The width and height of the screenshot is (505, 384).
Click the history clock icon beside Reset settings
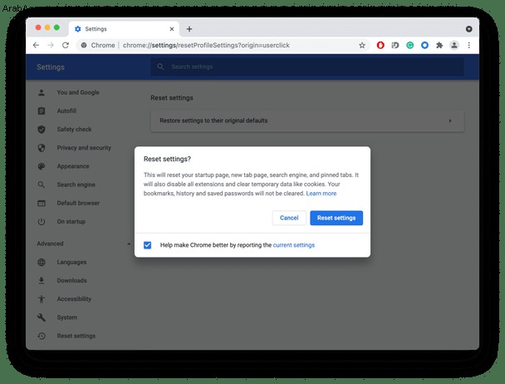point(42,336)
